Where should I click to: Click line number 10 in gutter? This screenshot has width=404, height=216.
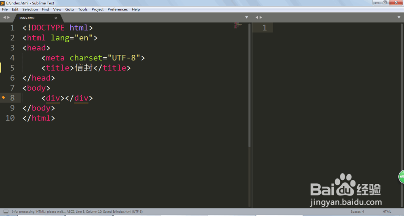pyautogui.click(x=10, y=118)
